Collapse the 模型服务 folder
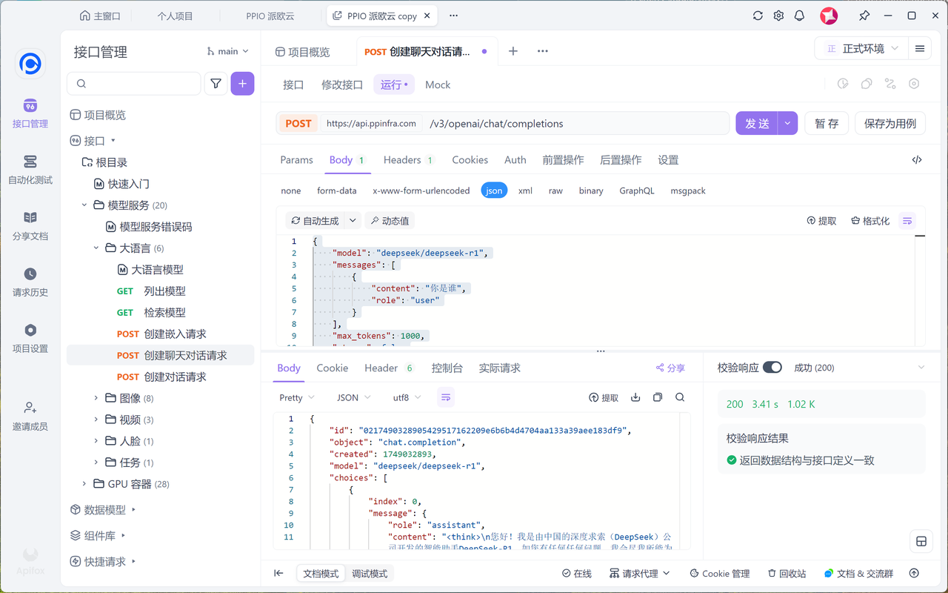Image resolution: width=948 pixels, height=593 pixels. click(x=84, y=205)
